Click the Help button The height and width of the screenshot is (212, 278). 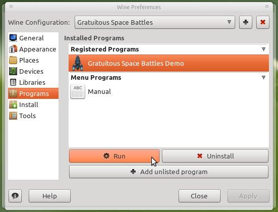49,196
